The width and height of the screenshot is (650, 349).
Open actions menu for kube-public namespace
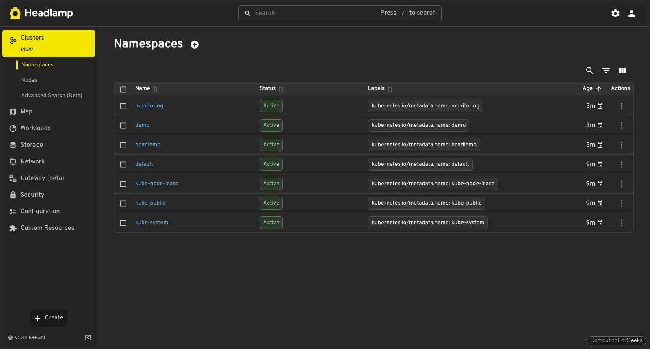622,203
